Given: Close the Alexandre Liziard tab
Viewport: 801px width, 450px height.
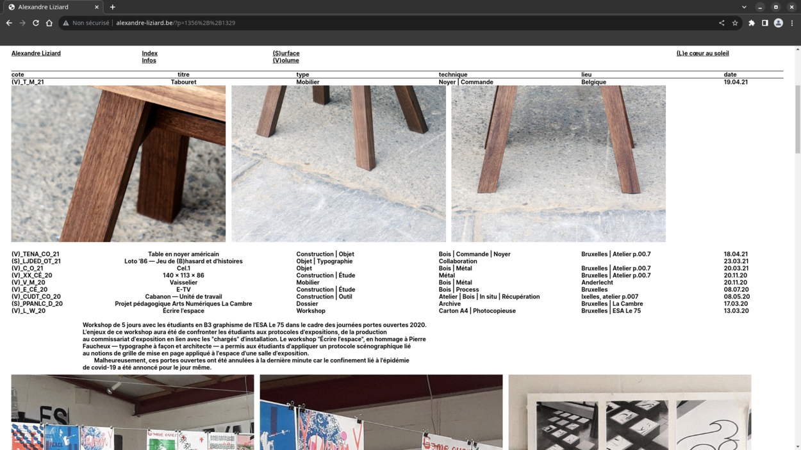Looking at the screenshot, I should 97,7.
